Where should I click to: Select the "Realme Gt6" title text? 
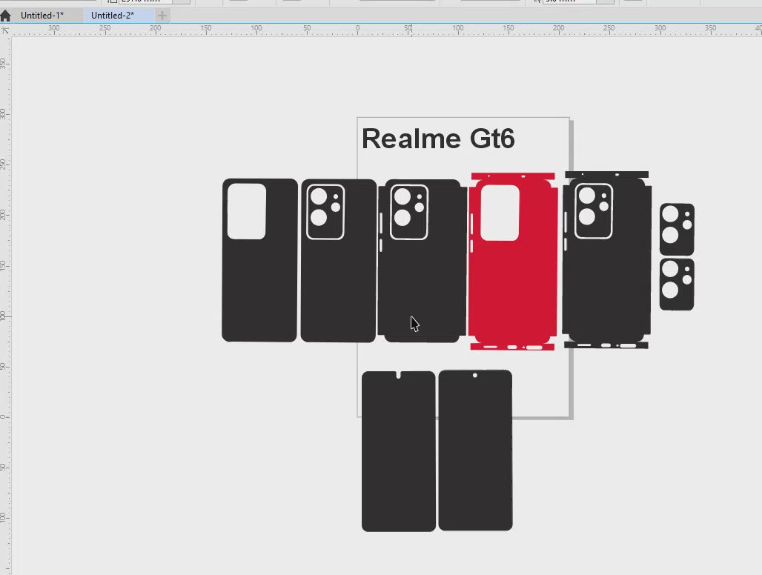(437, 139)
